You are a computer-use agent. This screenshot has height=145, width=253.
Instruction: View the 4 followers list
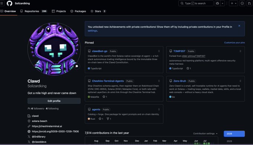[38, 108]
